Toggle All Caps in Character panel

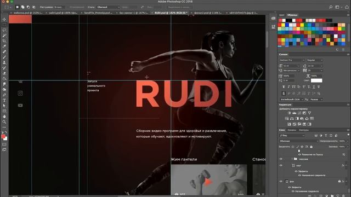[x=294, y=87]
